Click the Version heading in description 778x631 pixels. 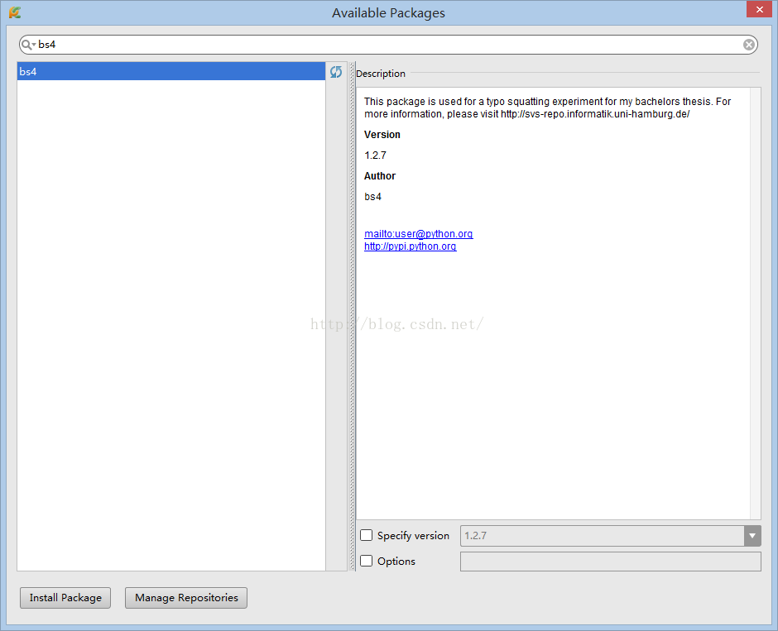coord(382,134)
